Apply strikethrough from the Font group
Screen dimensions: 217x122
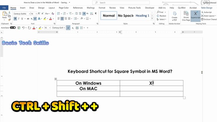click(28, 19)
